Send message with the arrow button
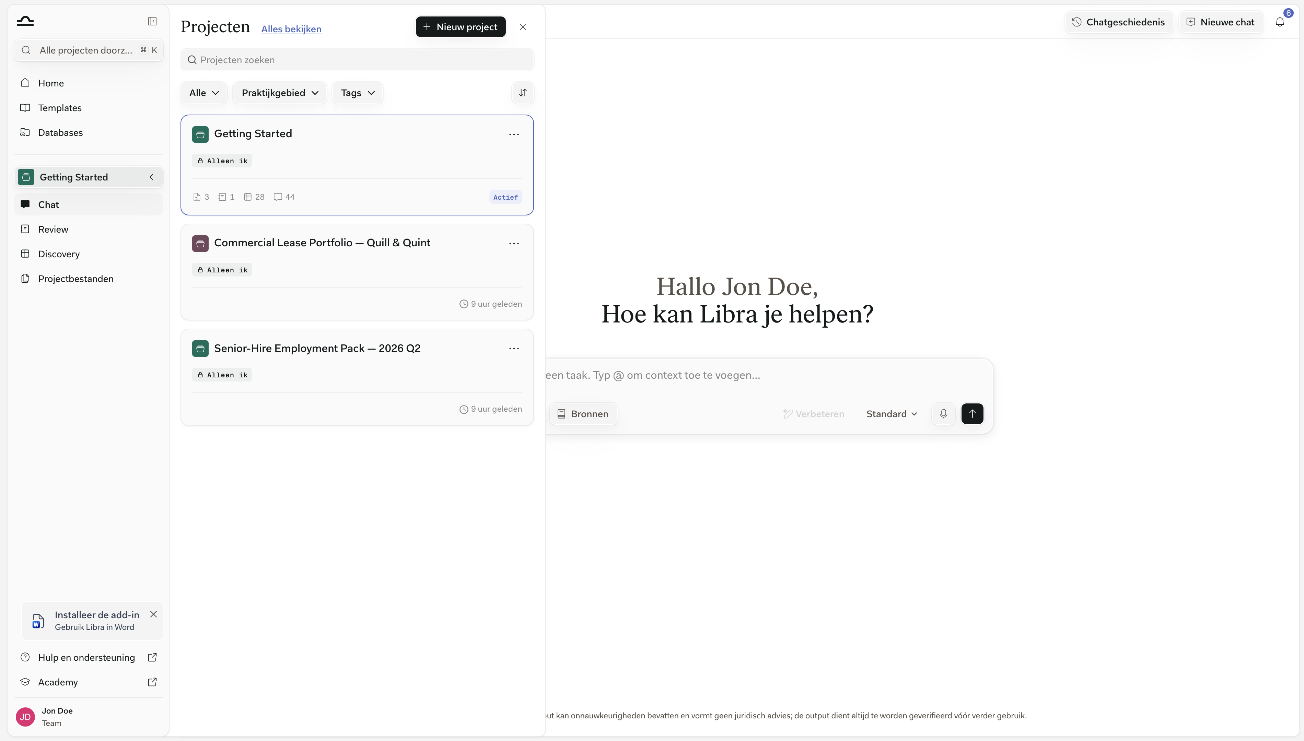This screenshot has height=741, width=1304. point(972,414)
